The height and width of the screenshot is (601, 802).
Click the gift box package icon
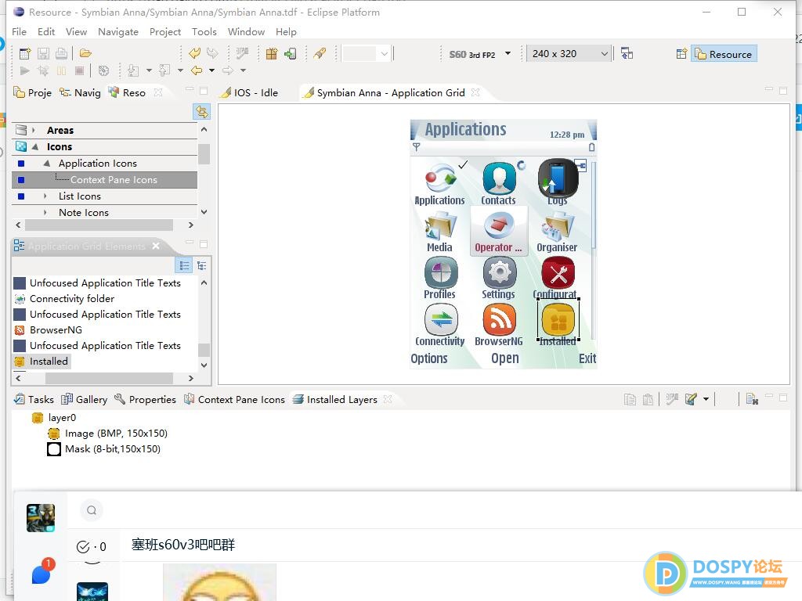click(x=271, y=54)
